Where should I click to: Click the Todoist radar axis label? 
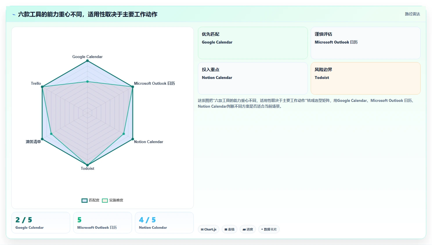(x=87, y=168)
